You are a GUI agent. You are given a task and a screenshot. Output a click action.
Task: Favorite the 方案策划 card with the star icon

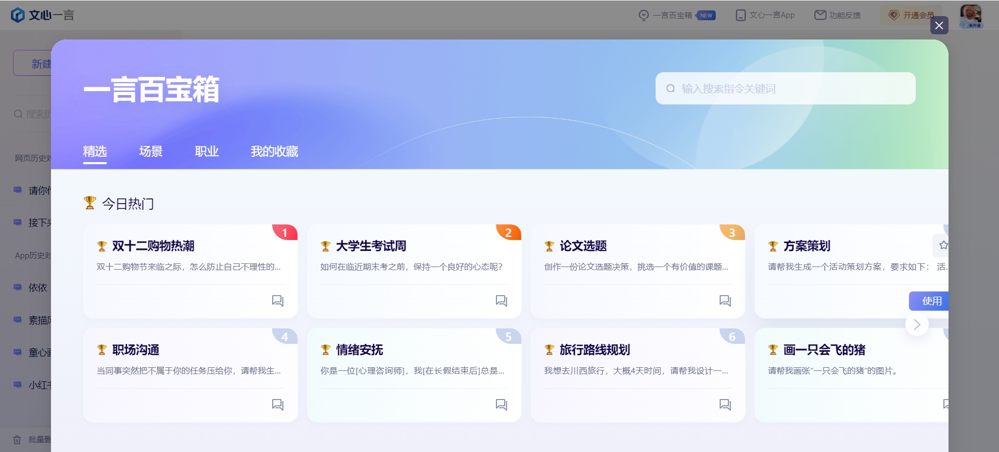[x=943, y=245]
